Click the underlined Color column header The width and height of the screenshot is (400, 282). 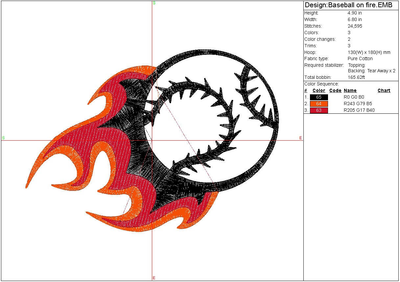click(x=319, y=91)
